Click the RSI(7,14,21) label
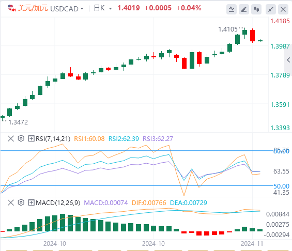The width and height of the screenshot is (292, 251). 53,139
